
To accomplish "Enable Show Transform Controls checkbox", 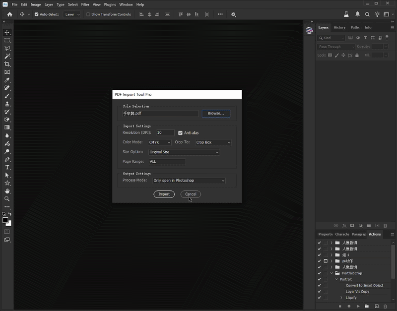I will 88,14.
